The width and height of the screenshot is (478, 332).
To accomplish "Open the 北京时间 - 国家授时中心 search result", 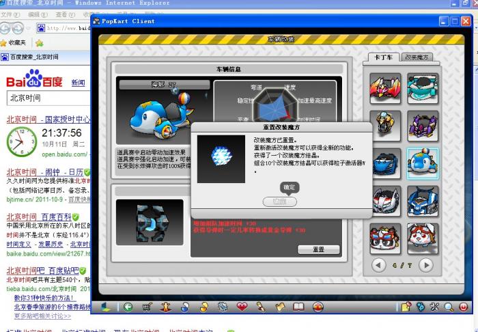I will point(48,120).
